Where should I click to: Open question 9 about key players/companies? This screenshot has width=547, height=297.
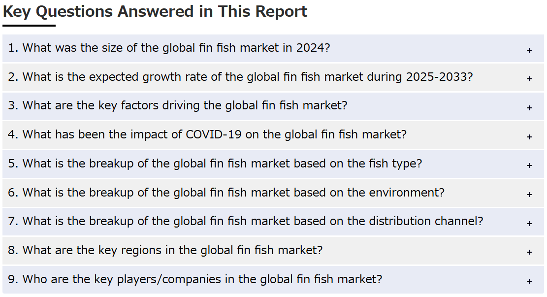(x=273, y=280)
